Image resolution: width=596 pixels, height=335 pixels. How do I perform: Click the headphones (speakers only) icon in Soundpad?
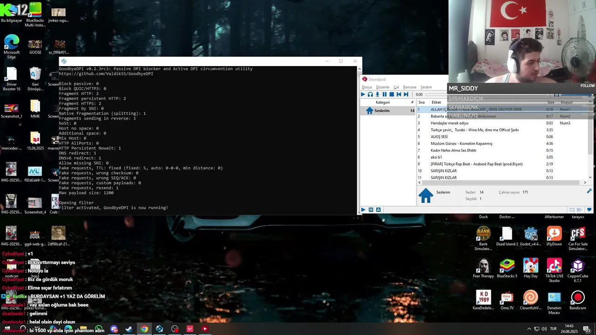[370, 94]
